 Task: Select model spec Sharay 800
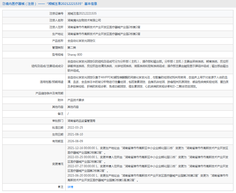pyautogui.click(x=75, y=55)
